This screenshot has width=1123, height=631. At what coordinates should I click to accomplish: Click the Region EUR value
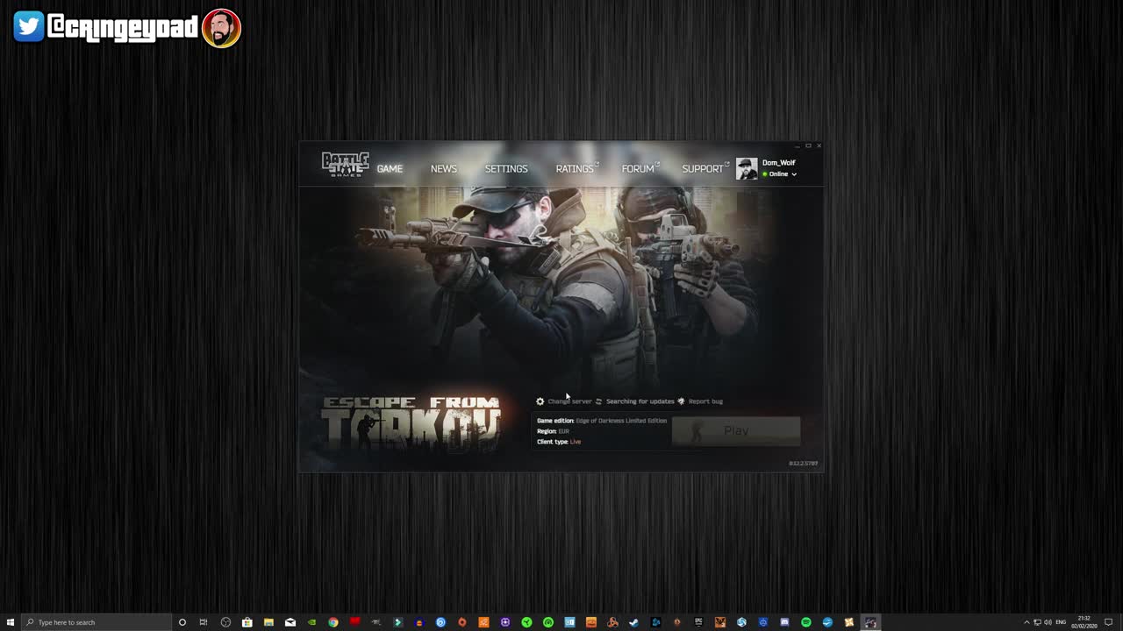(564, 431)
